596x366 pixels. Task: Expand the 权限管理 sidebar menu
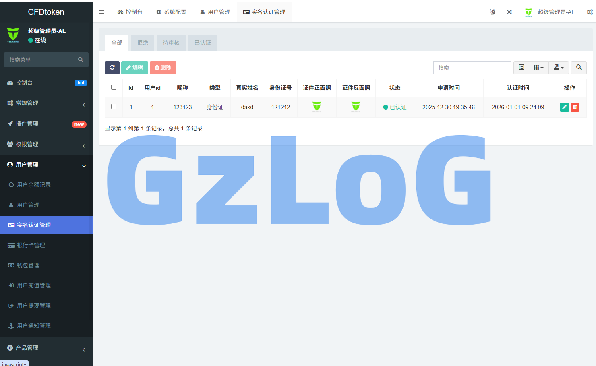pos(46,144)
